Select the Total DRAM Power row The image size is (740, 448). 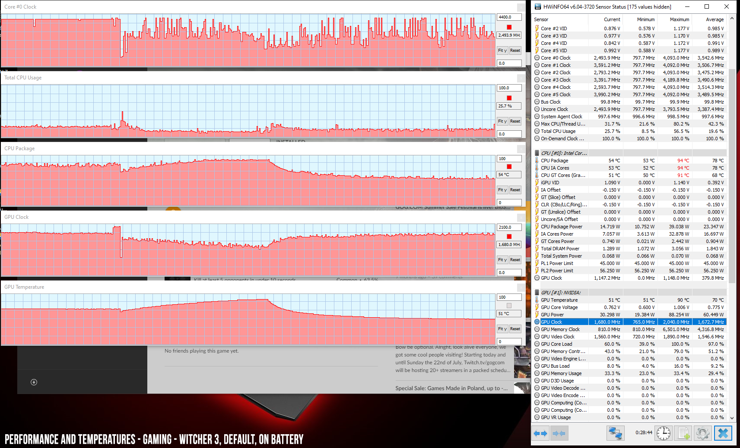pyautogui.click(x=630, y=249)
